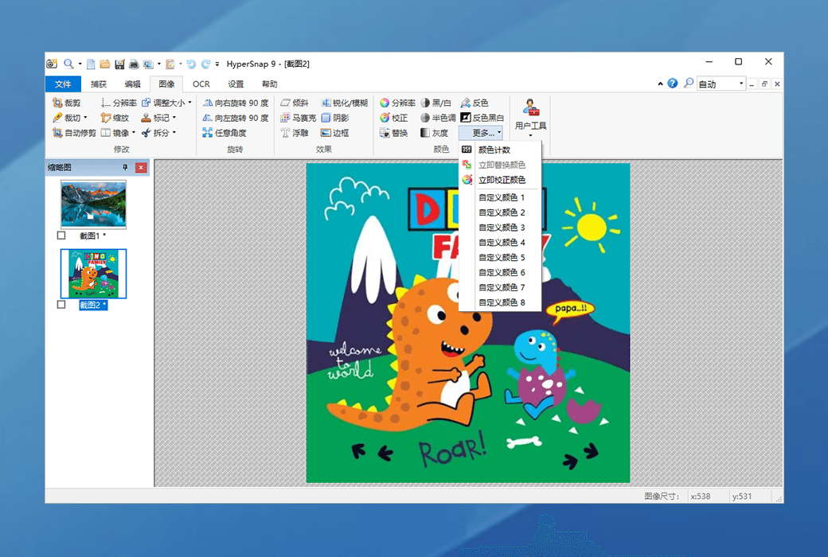
Task: Click the blue help question icon
Action: 673,84
